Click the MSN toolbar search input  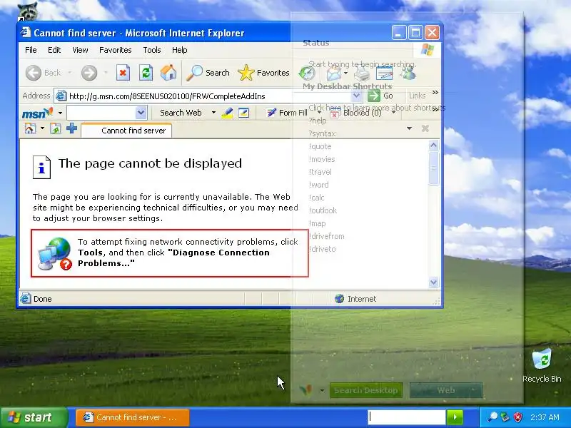click(101, 113)
